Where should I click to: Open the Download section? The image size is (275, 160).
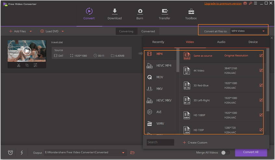(115, 14)
